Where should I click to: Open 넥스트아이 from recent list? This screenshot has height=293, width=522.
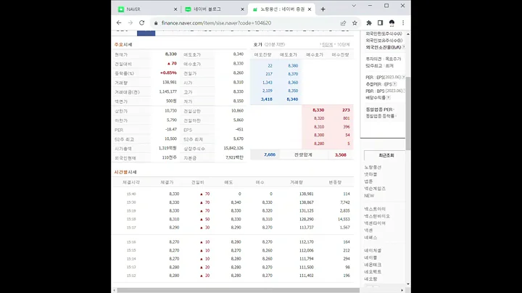375,209
